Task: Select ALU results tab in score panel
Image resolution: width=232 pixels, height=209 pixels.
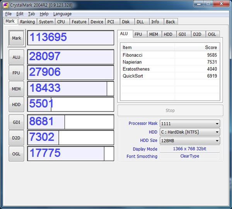Action: [125, 34]
